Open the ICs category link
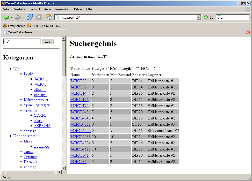 pyautogui.click(x=16, y=69)
